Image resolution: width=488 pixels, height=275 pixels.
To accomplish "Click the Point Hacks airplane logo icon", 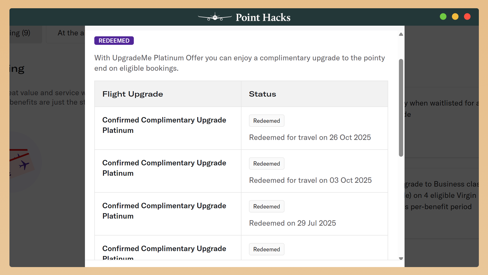I will pos(215,17).
